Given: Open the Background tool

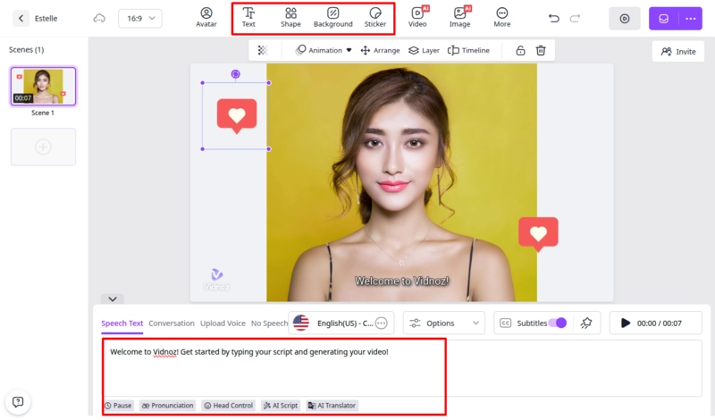Looking at the screenshot, I should [332, 18].
